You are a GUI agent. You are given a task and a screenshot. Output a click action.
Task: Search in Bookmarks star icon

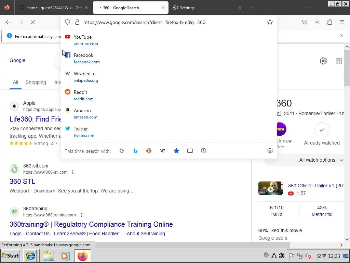coord(176,151)
